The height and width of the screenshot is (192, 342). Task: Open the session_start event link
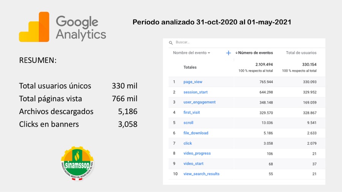point(195,92)
